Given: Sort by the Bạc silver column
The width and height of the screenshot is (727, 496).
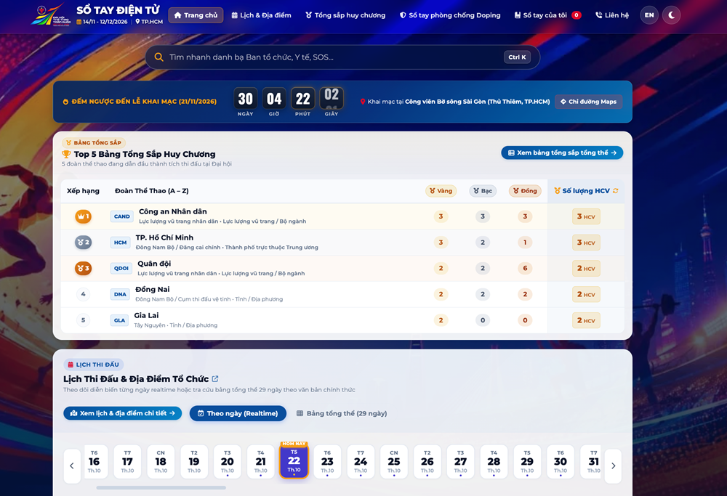Looking at the screenshot, I should [483, 191].
